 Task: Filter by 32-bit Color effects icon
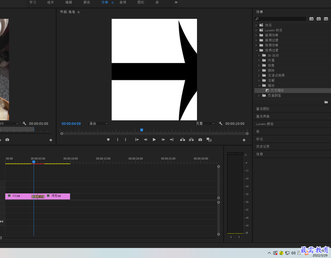[319, 19]
